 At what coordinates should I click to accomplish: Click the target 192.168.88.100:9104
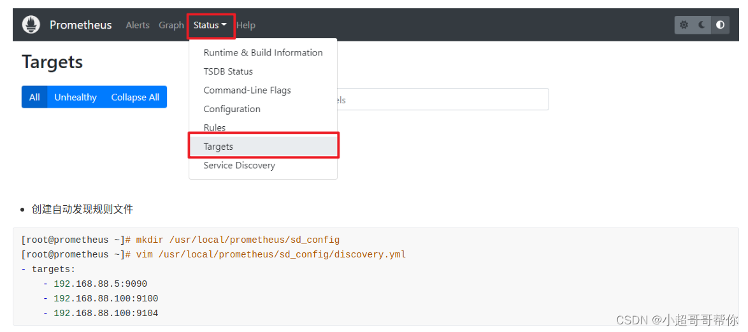click(x=106, y=314)
